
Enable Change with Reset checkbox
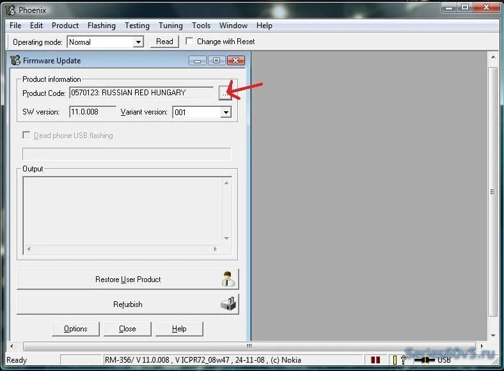coord(189,41)
